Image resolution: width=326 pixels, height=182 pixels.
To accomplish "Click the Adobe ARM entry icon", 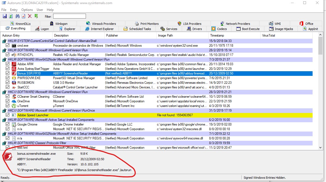I will tap(14, 64).
